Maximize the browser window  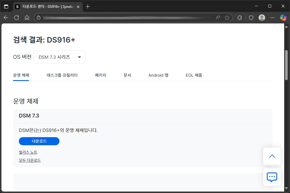point(270,6)
